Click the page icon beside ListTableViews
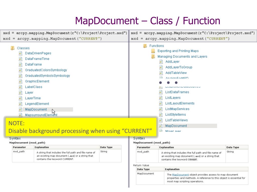257x192 pixels. (161, 120)
